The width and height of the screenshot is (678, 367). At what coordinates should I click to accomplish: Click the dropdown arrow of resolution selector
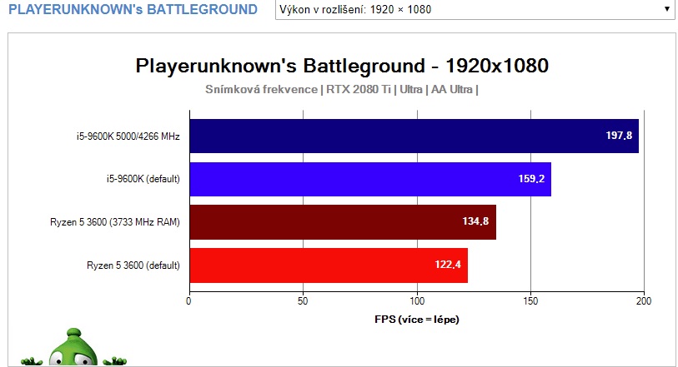click(x=666, y=9)
